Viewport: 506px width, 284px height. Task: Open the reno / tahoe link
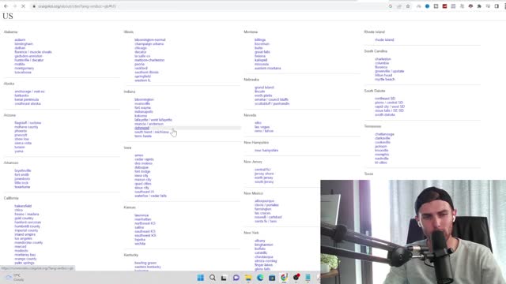(x=264, y=131)
